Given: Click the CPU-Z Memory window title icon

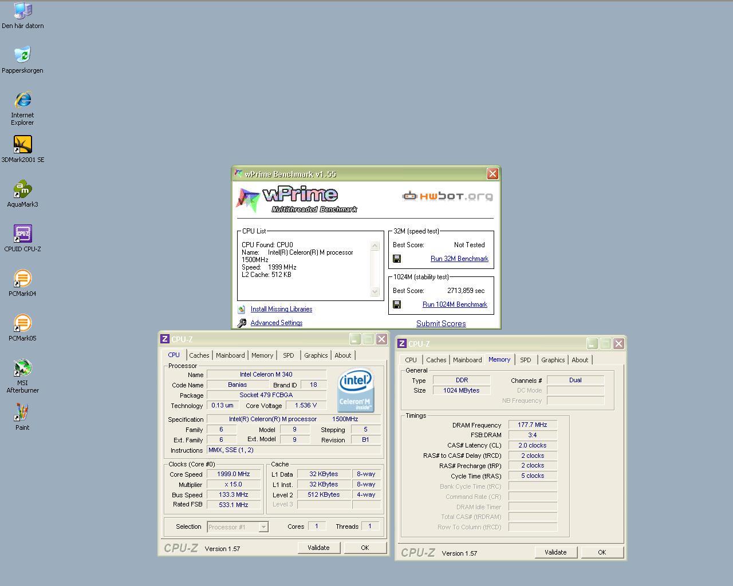Looking at the screenshot, I should [402, 343].
